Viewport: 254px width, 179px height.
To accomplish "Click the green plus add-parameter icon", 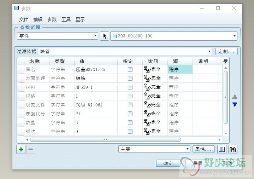I will pos(21,149).
